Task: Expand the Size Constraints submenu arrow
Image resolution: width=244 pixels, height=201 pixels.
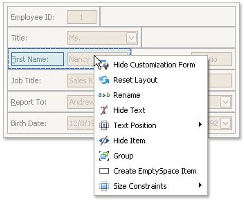Action: click(200, 186)
